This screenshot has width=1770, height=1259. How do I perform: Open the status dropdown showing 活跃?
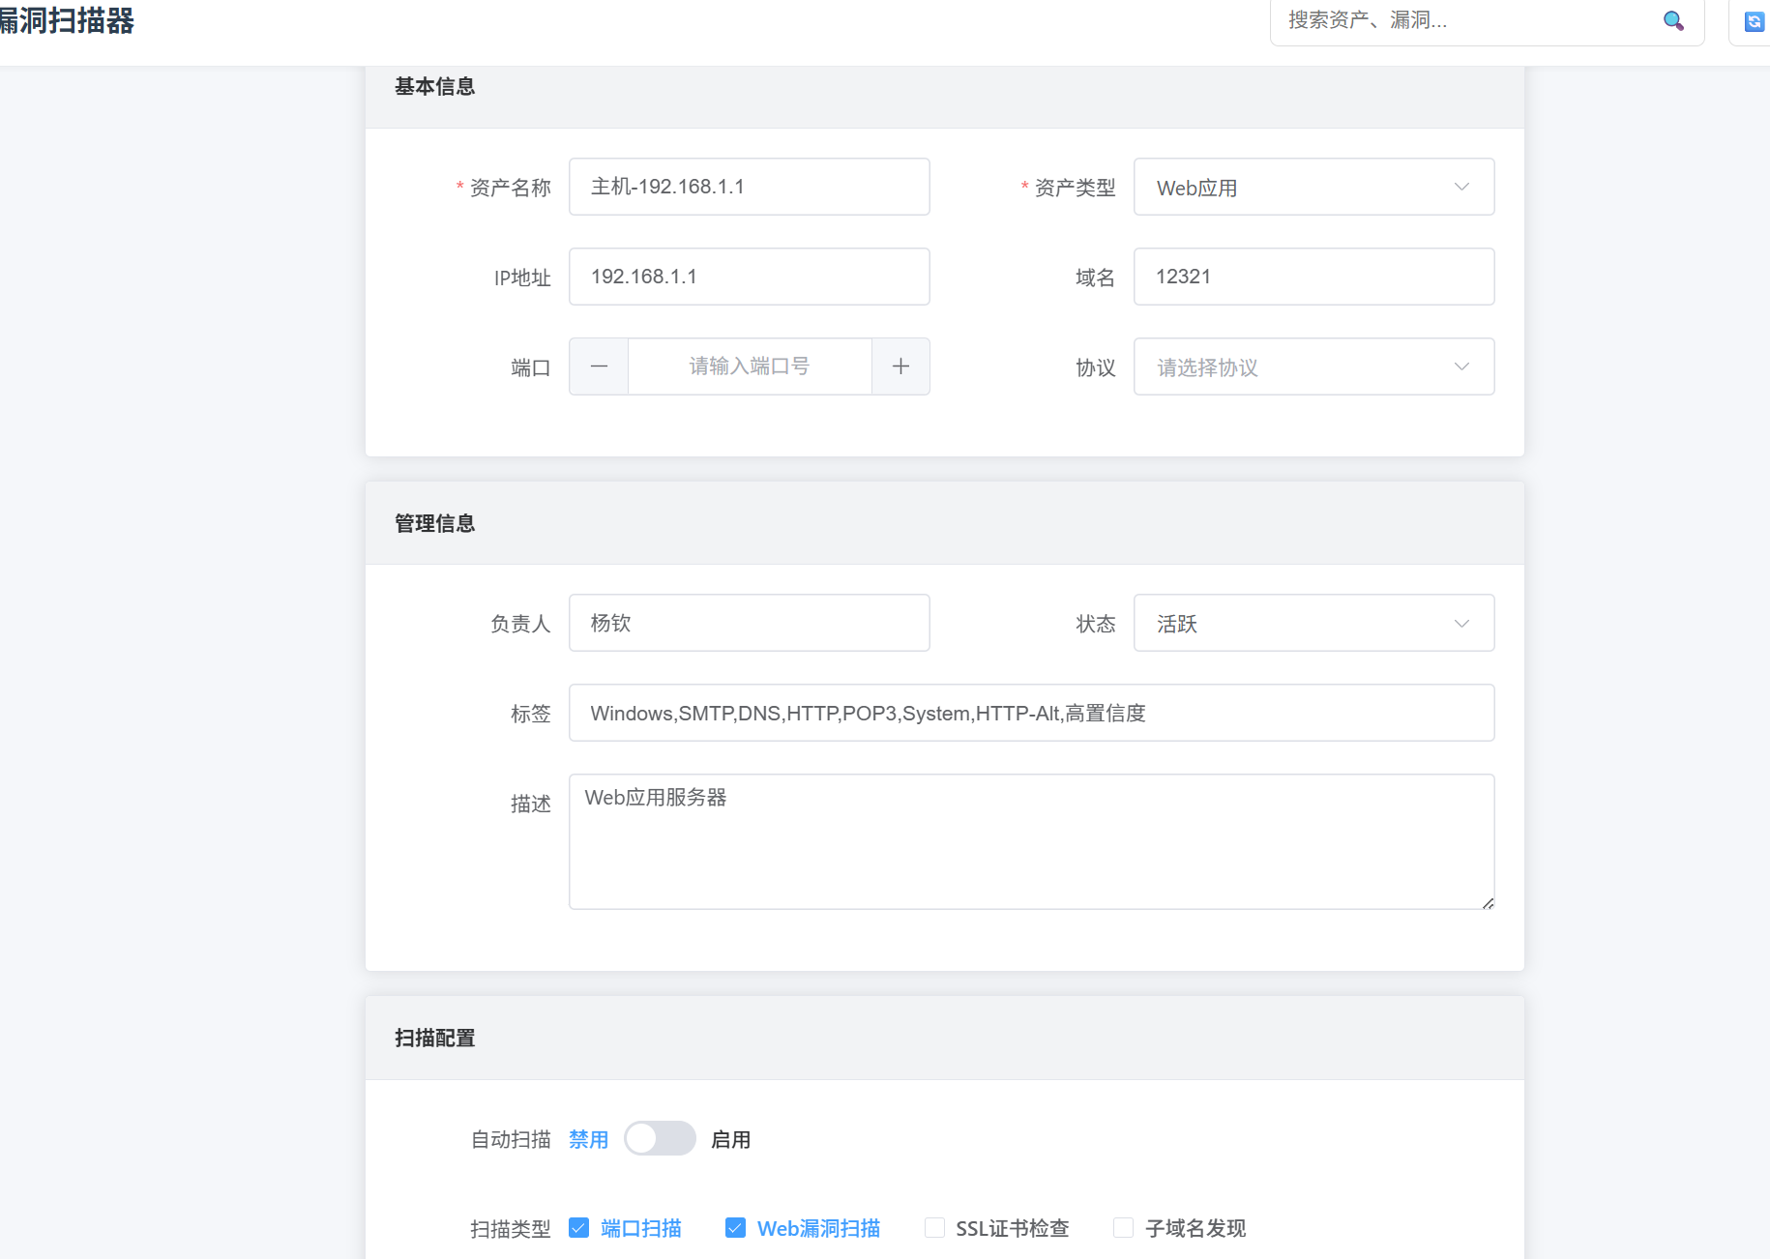click(x=1313, y=624)
